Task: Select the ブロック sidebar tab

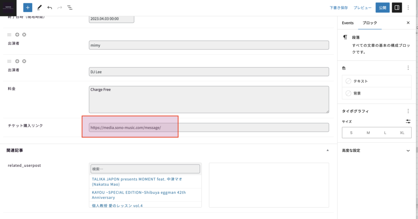Action: click(x=370, y=23)
